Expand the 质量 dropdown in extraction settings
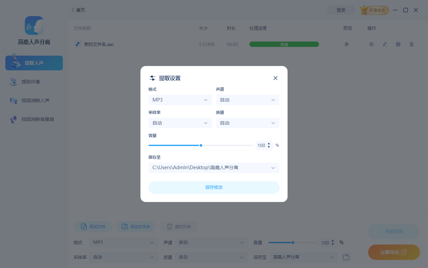This screenshot has width=428, height=268. tap(247, 123)
